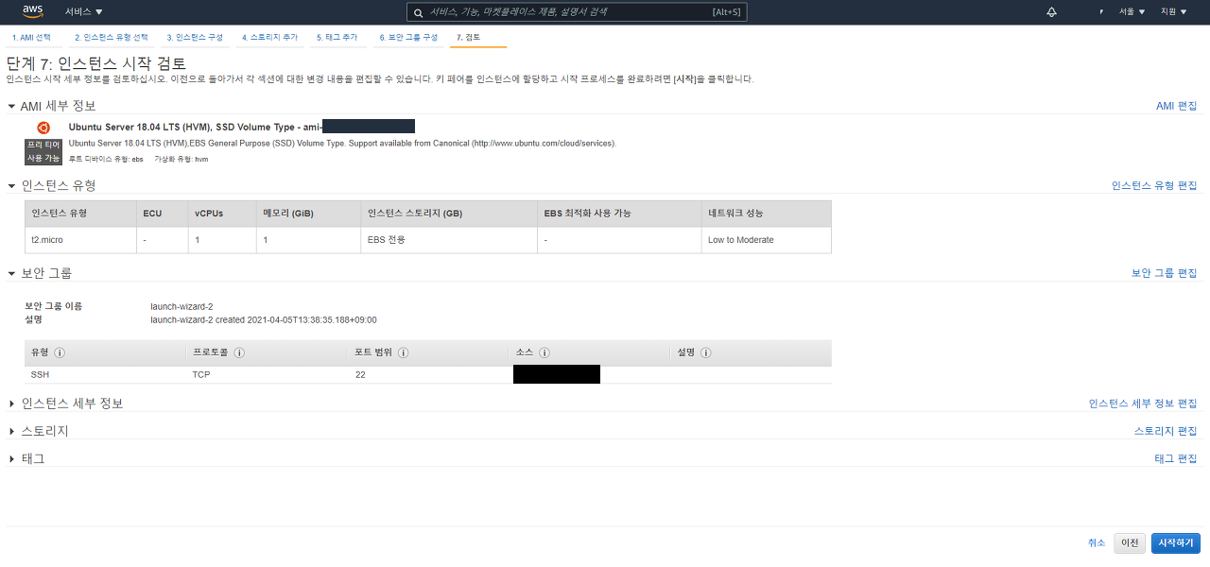Go to step 3. 인스턴스 구성
1210x567 pixels.
195,38
